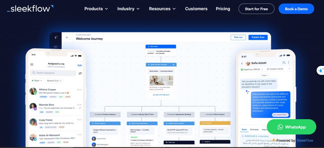Open Aisha Al-Mansouri's conversation
Viewport: 324px width, 148px height.
[56, 138]
